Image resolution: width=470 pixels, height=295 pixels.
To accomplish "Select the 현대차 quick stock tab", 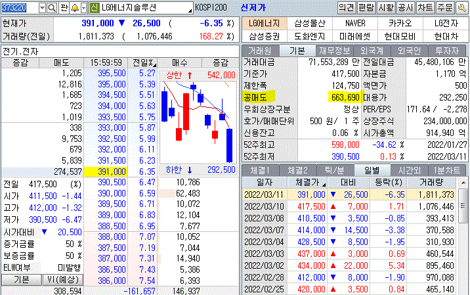I will coord(446,36).
